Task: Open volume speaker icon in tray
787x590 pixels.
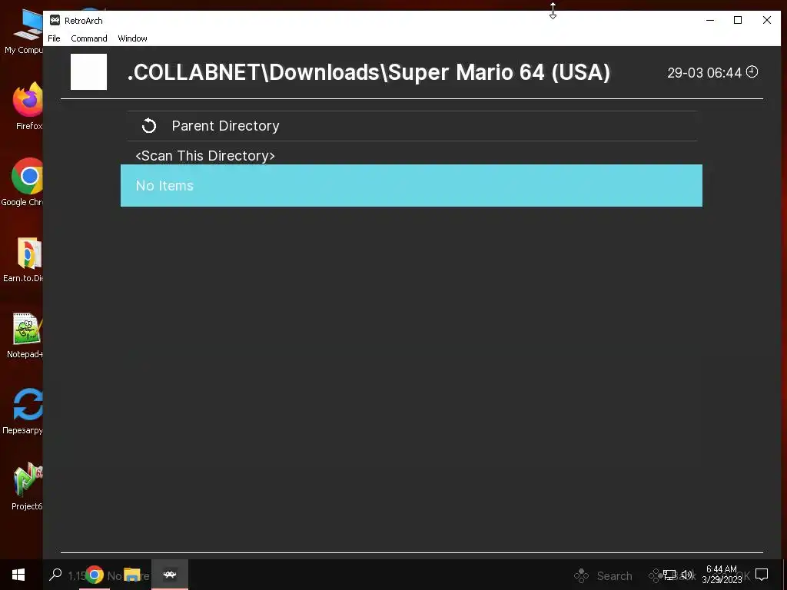Action: tap(687, 575)
